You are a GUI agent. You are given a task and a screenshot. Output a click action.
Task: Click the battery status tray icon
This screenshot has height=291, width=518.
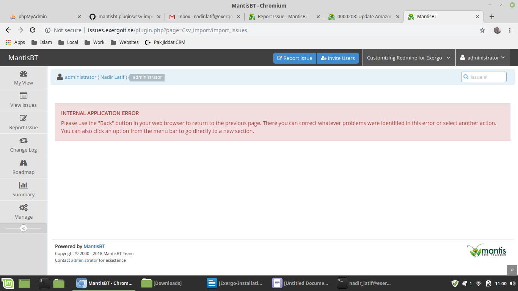(488, 283)
